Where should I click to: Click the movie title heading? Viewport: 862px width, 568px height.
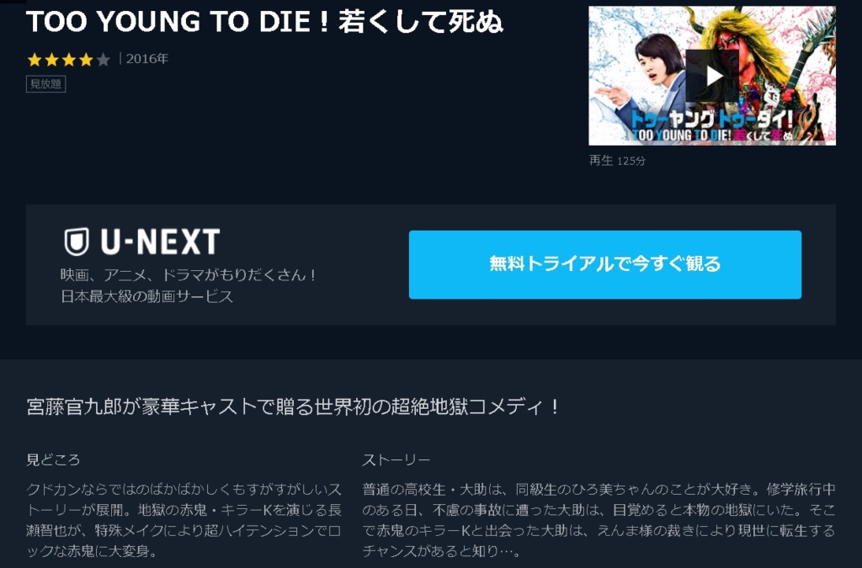pos(264,22)
